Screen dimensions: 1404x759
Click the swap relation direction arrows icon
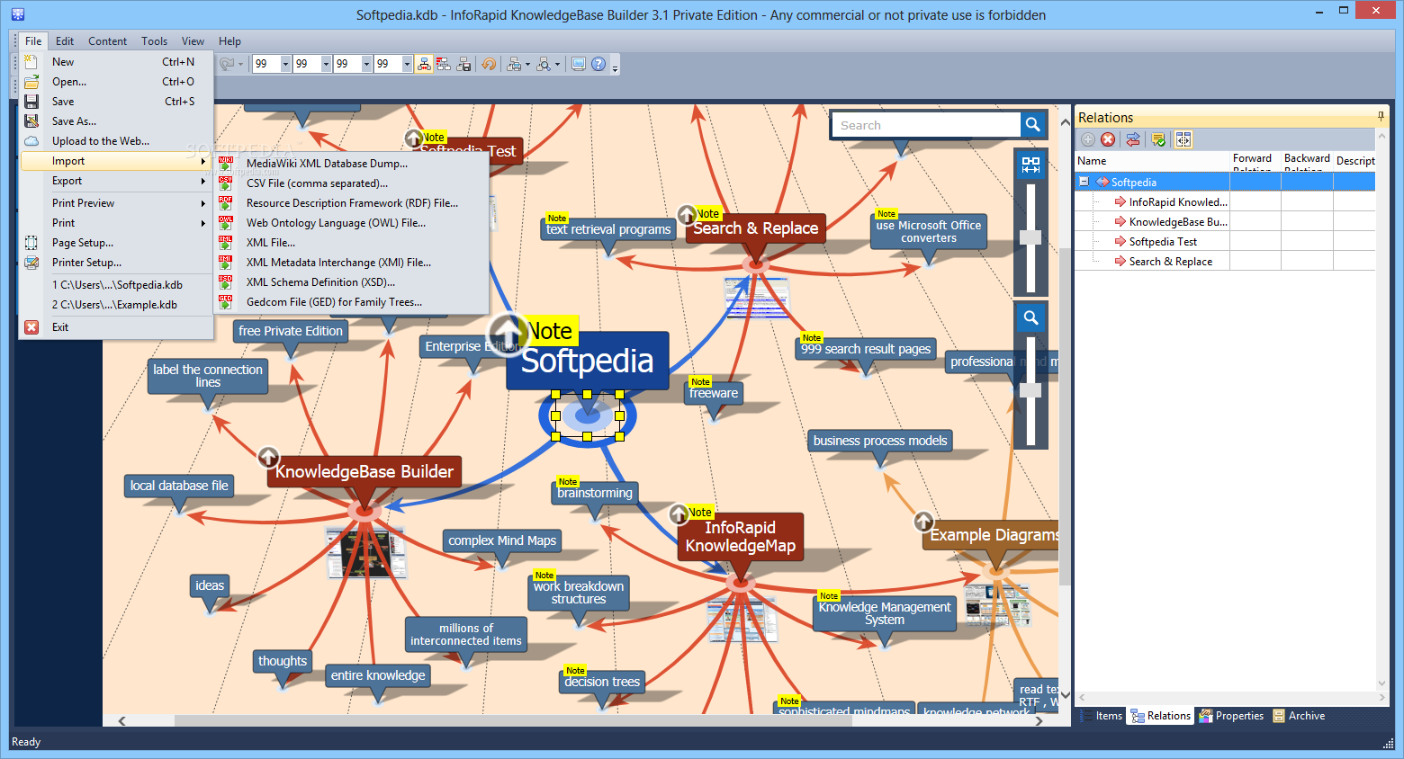[x=1133, y=139]
